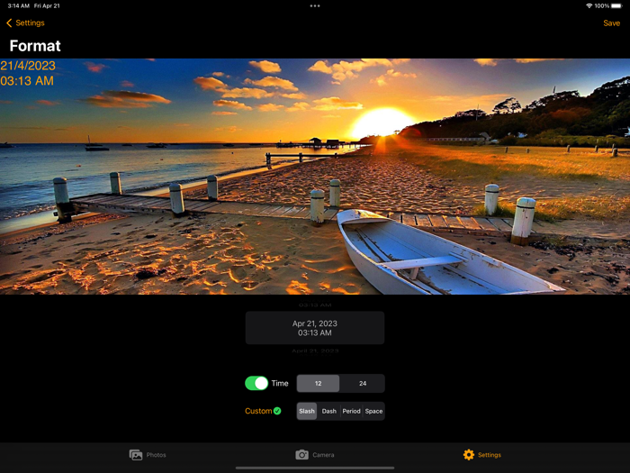Screen dimensions: 630x473
Task: Save the format settings
Action: coord(611,23)
